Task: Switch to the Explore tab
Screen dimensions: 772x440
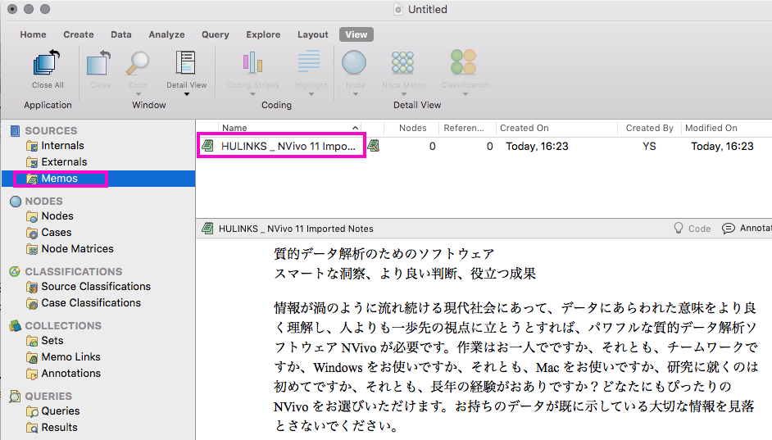Action: tap(263, 34)
